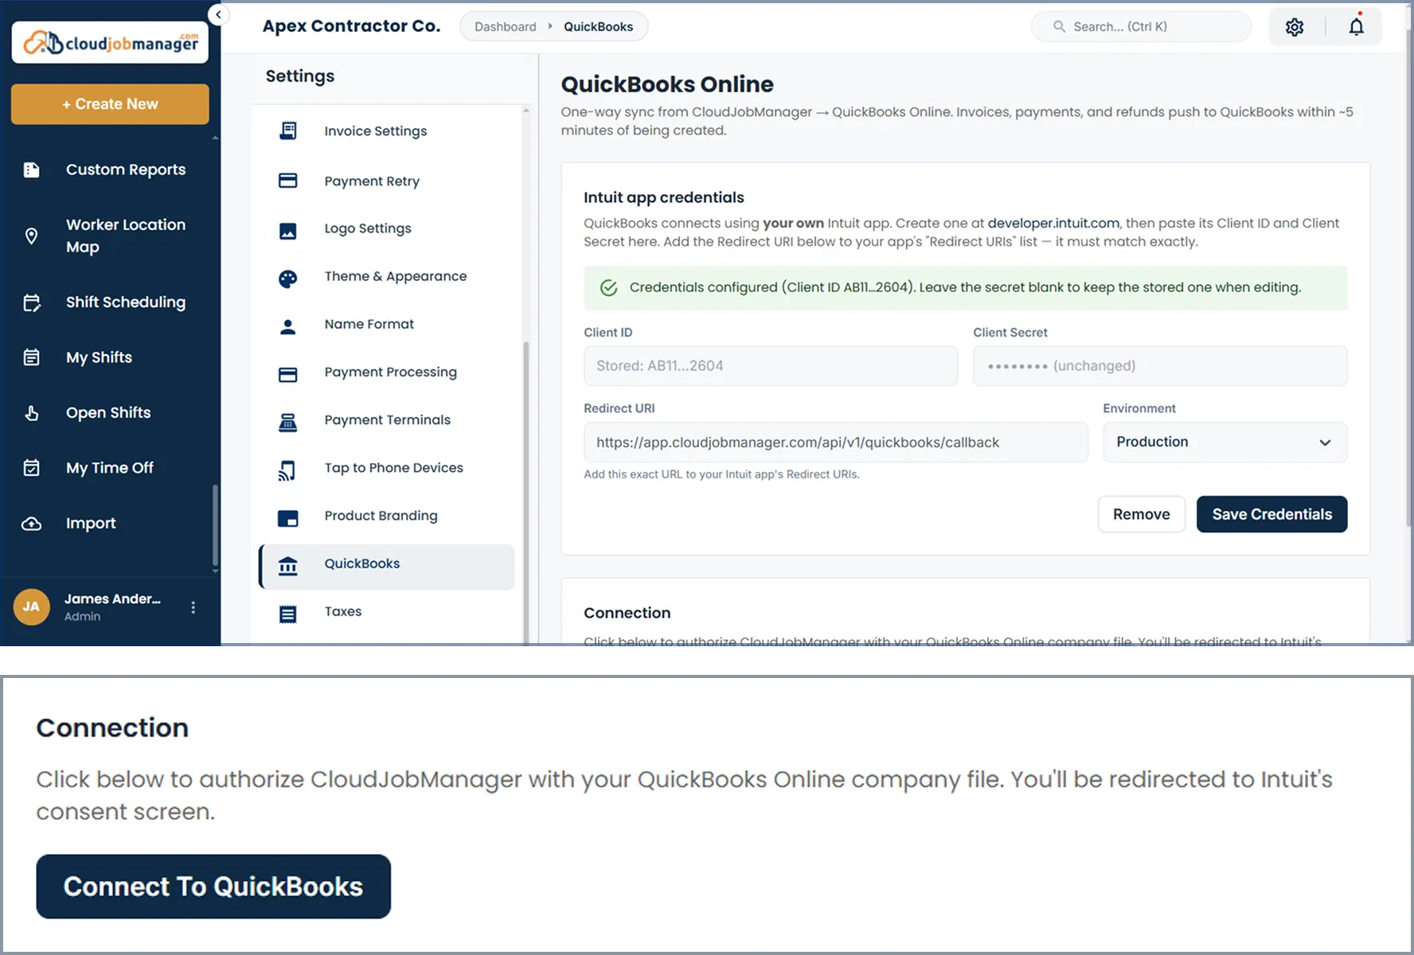This screenshot has width=1414, height=955.
Task: Open the developer.intuit.com link
Action: pyautogui.click(x=1053, y=223)
